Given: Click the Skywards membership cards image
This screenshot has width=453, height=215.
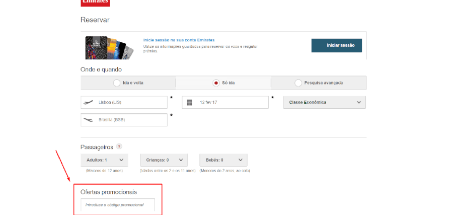Looking at the screenshot, I should [x=110, y=48].
